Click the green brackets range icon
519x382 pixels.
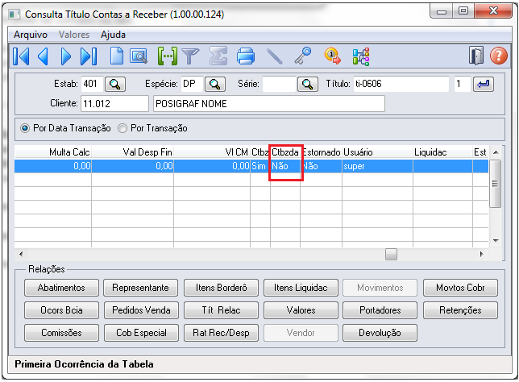click(x=168, y=56)
